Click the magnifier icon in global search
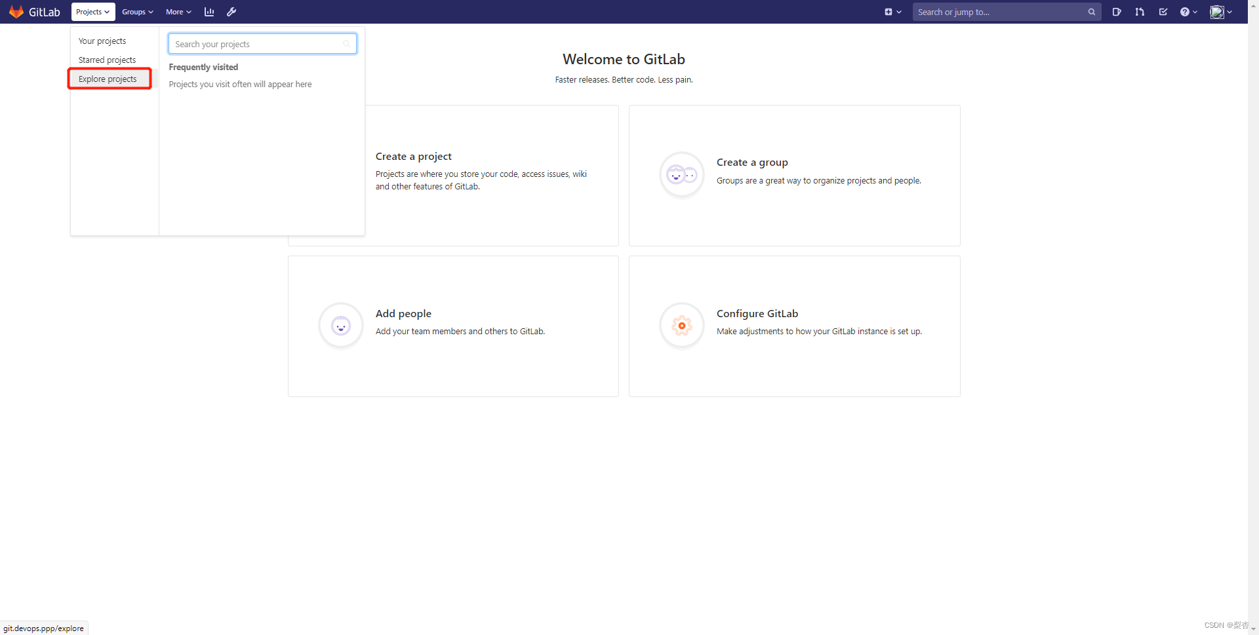Image resolution: width=1259 pixels, height=635 pixels. (1092, 12)
